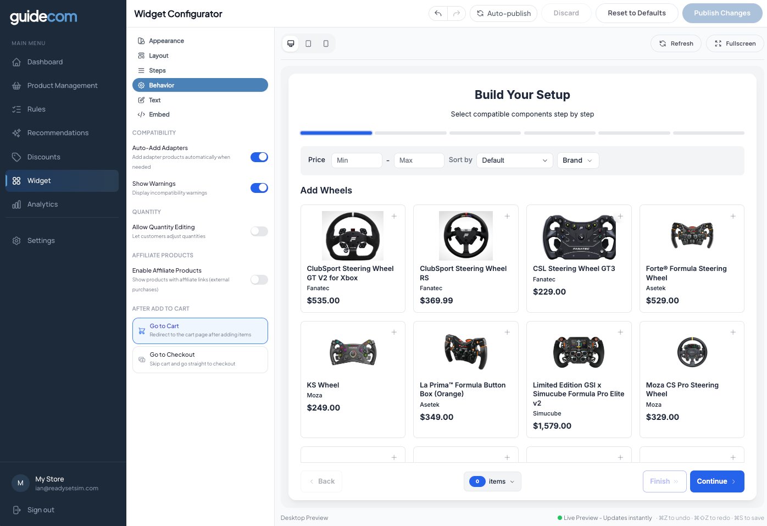Screen dimensions: 767x526
Task: Switch preview to mobile view
Action: coord(326,43)
